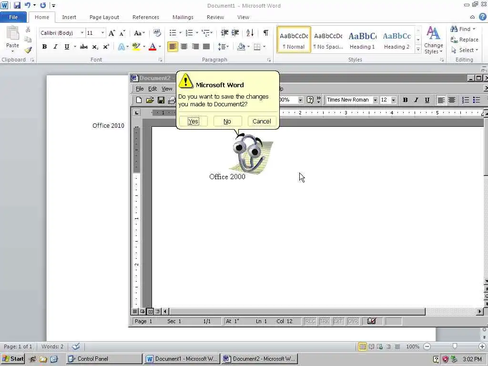Click the Clear Formatting icon
This screenshot has width=488, height=366.
[157, 33]
